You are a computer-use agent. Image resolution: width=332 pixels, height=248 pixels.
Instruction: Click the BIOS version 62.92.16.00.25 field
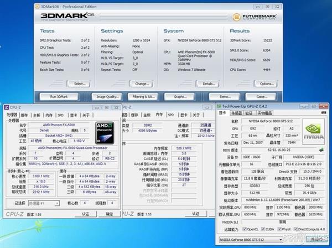[279, 150]
